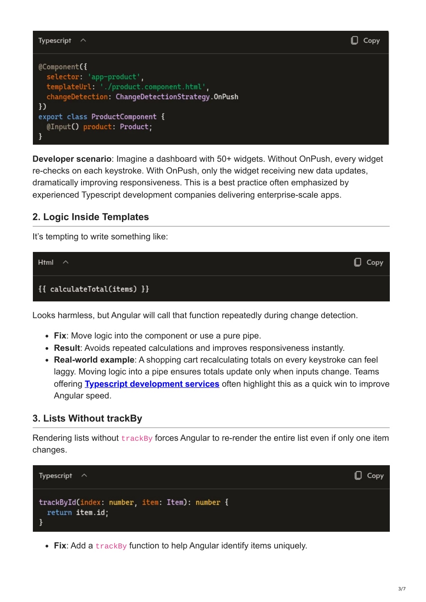The width and height of the screenshot is (426, 602).
Task: Click the Copy label on the trackById snippet
Action: (x=375, y=476)
